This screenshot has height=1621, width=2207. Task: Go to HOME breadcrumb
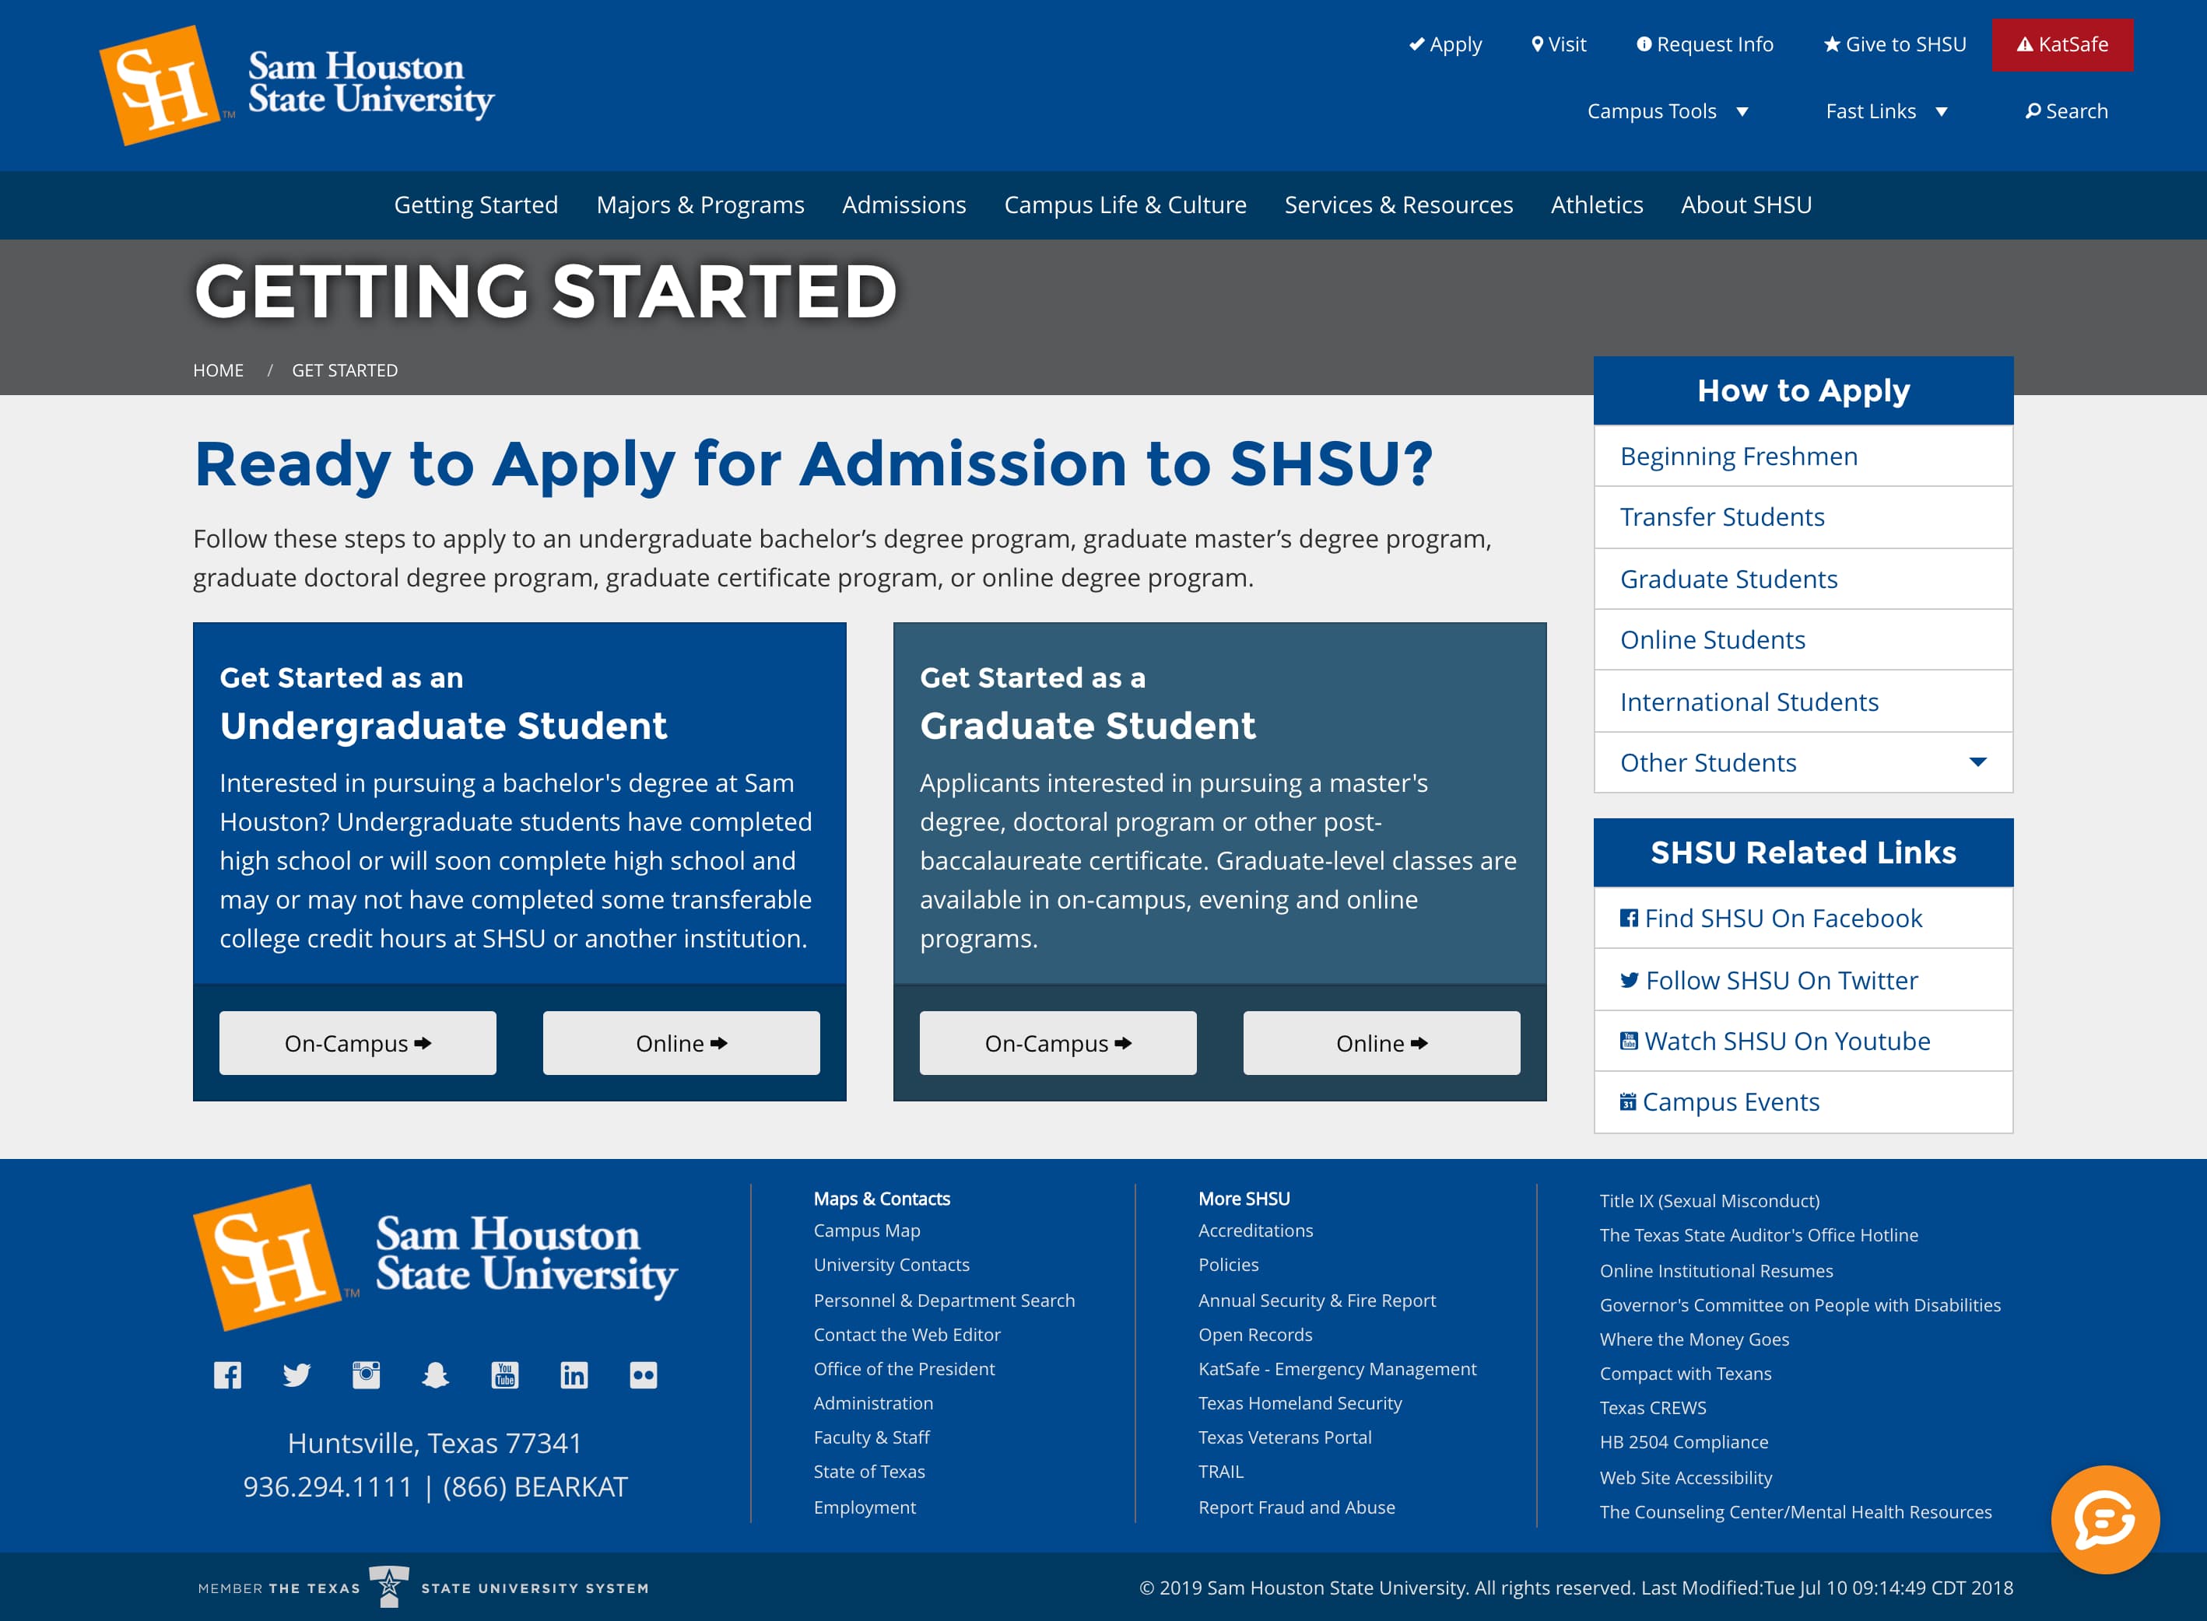(x=218, y=370)
